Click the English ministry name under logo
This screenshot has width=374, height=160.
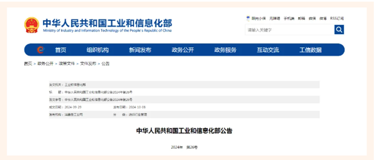tap(107, 31)
